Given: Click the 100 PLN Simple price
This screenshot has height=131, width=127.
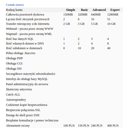Looking at the screenshot, I should point(69,126).
